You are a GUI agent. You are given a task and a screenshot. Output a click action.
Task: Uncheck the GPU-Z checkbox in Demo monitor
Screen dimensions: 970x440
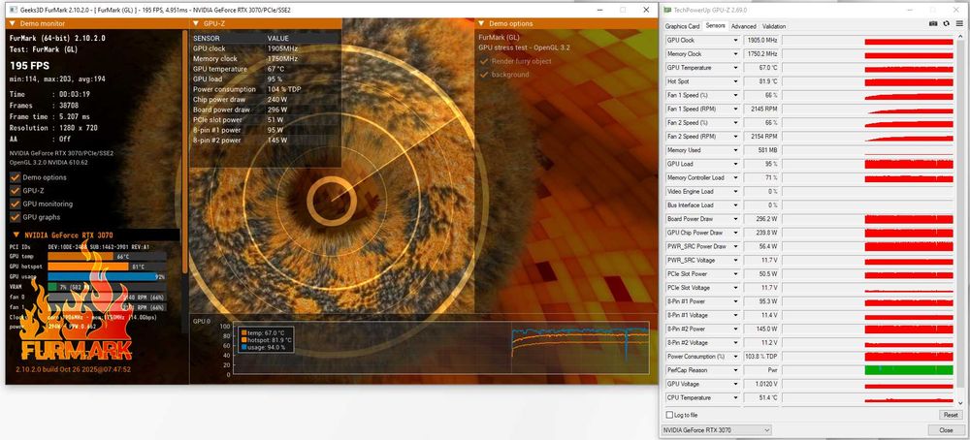click(15, 190)
